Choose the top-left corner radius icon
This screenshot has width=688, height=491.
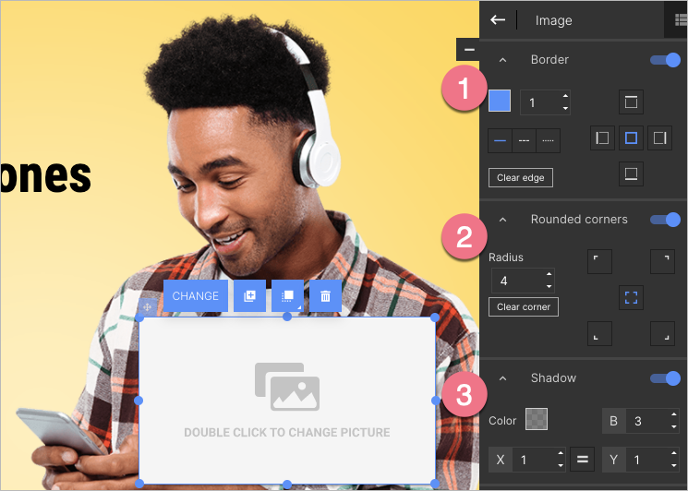pos(599,262)
